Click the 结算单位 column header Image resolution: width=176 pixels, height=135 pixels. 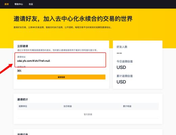click(x=23, y=106)
